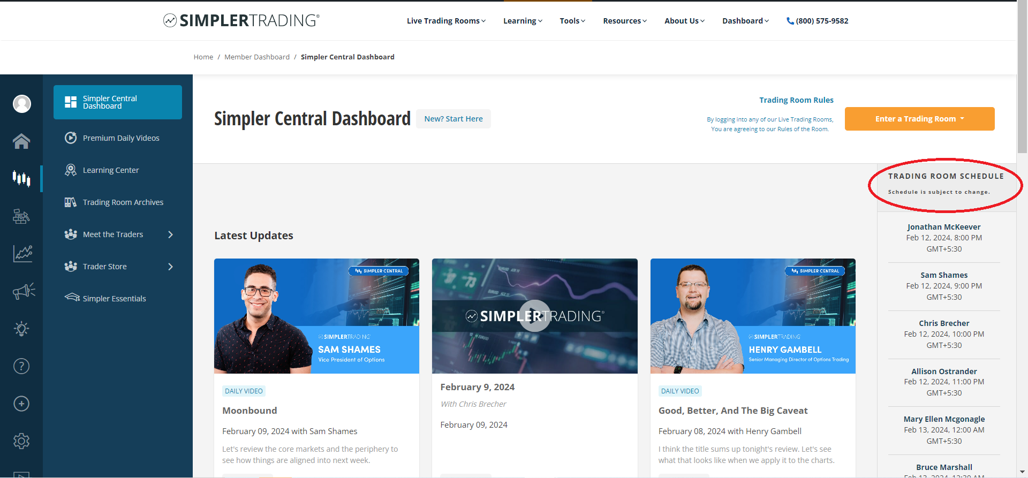Screen dimensions: 1028x478
Task: Expand the Resources menu
Action: click(625, 21)
